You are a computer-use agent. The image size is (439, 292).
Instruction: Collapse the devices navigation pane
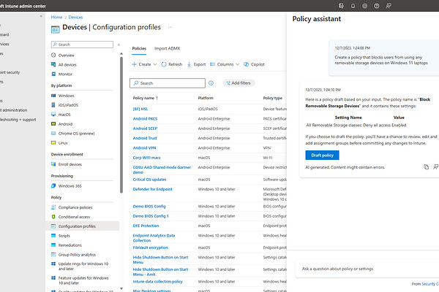coord(119,45)
